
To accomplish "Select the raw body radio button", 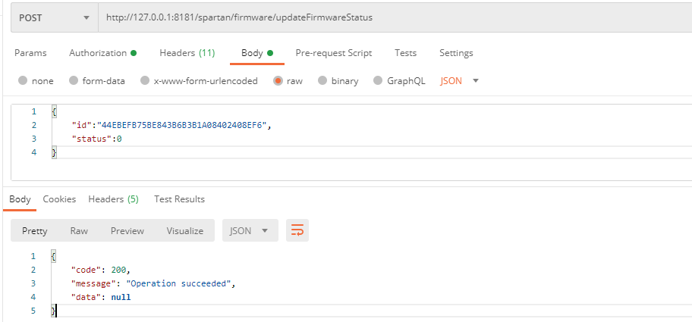I will pyautogui.click(x=278, y=81).
